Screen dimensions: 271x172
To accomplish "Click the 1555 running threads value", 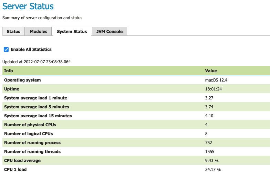I will [210, 151].
